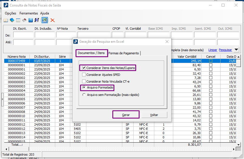This screenshot has width=244, height=159.
Task: Tick Cancel checkbox on the 245,14 row
Action: pyautogui.click(x=211, y=61)
